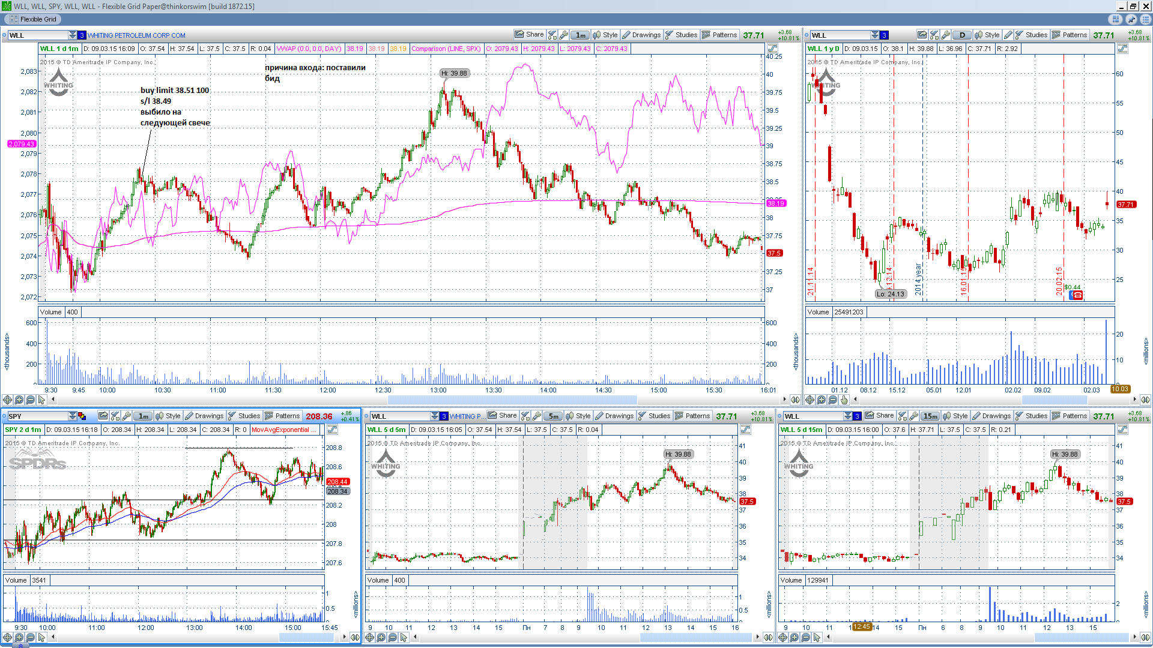1153x648 pixels.
Task: Open quick chart tools in the WLL 1m chart
Action: (552, 35)
